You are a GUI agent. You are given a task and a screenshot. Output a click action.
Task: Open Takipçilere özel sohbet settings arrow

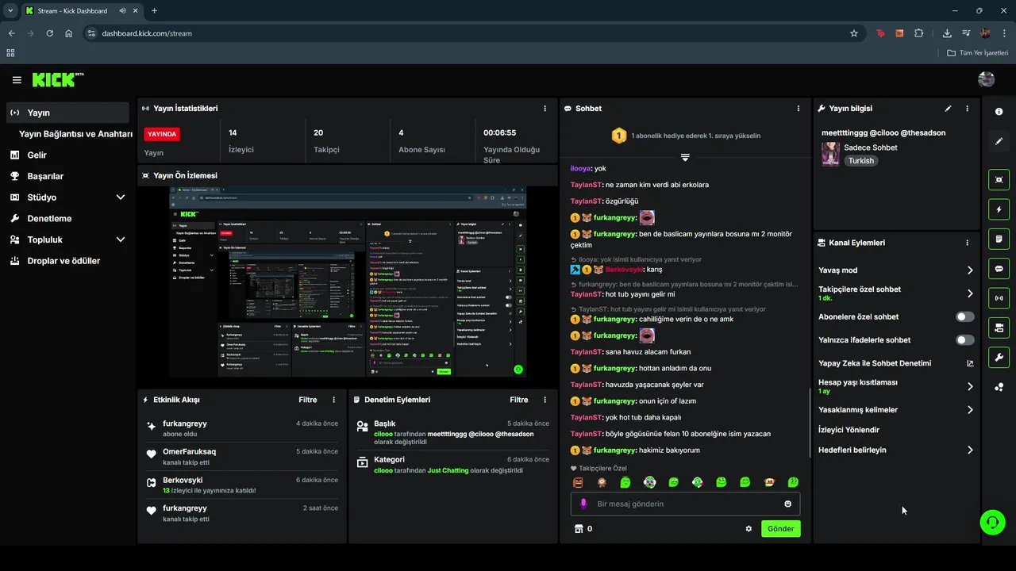pos(970,293)
